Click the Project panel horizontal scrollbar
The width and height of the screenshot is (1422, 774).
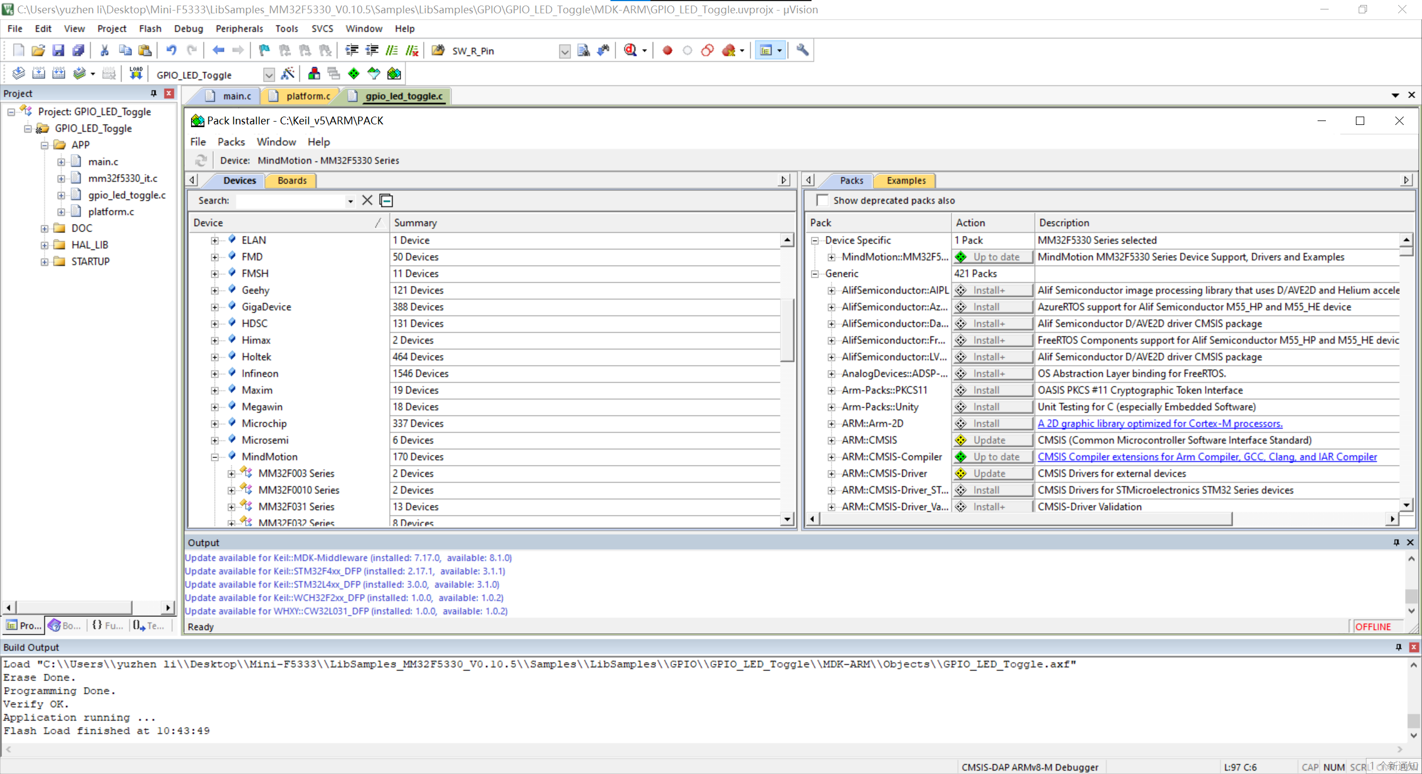pos(73,607)
